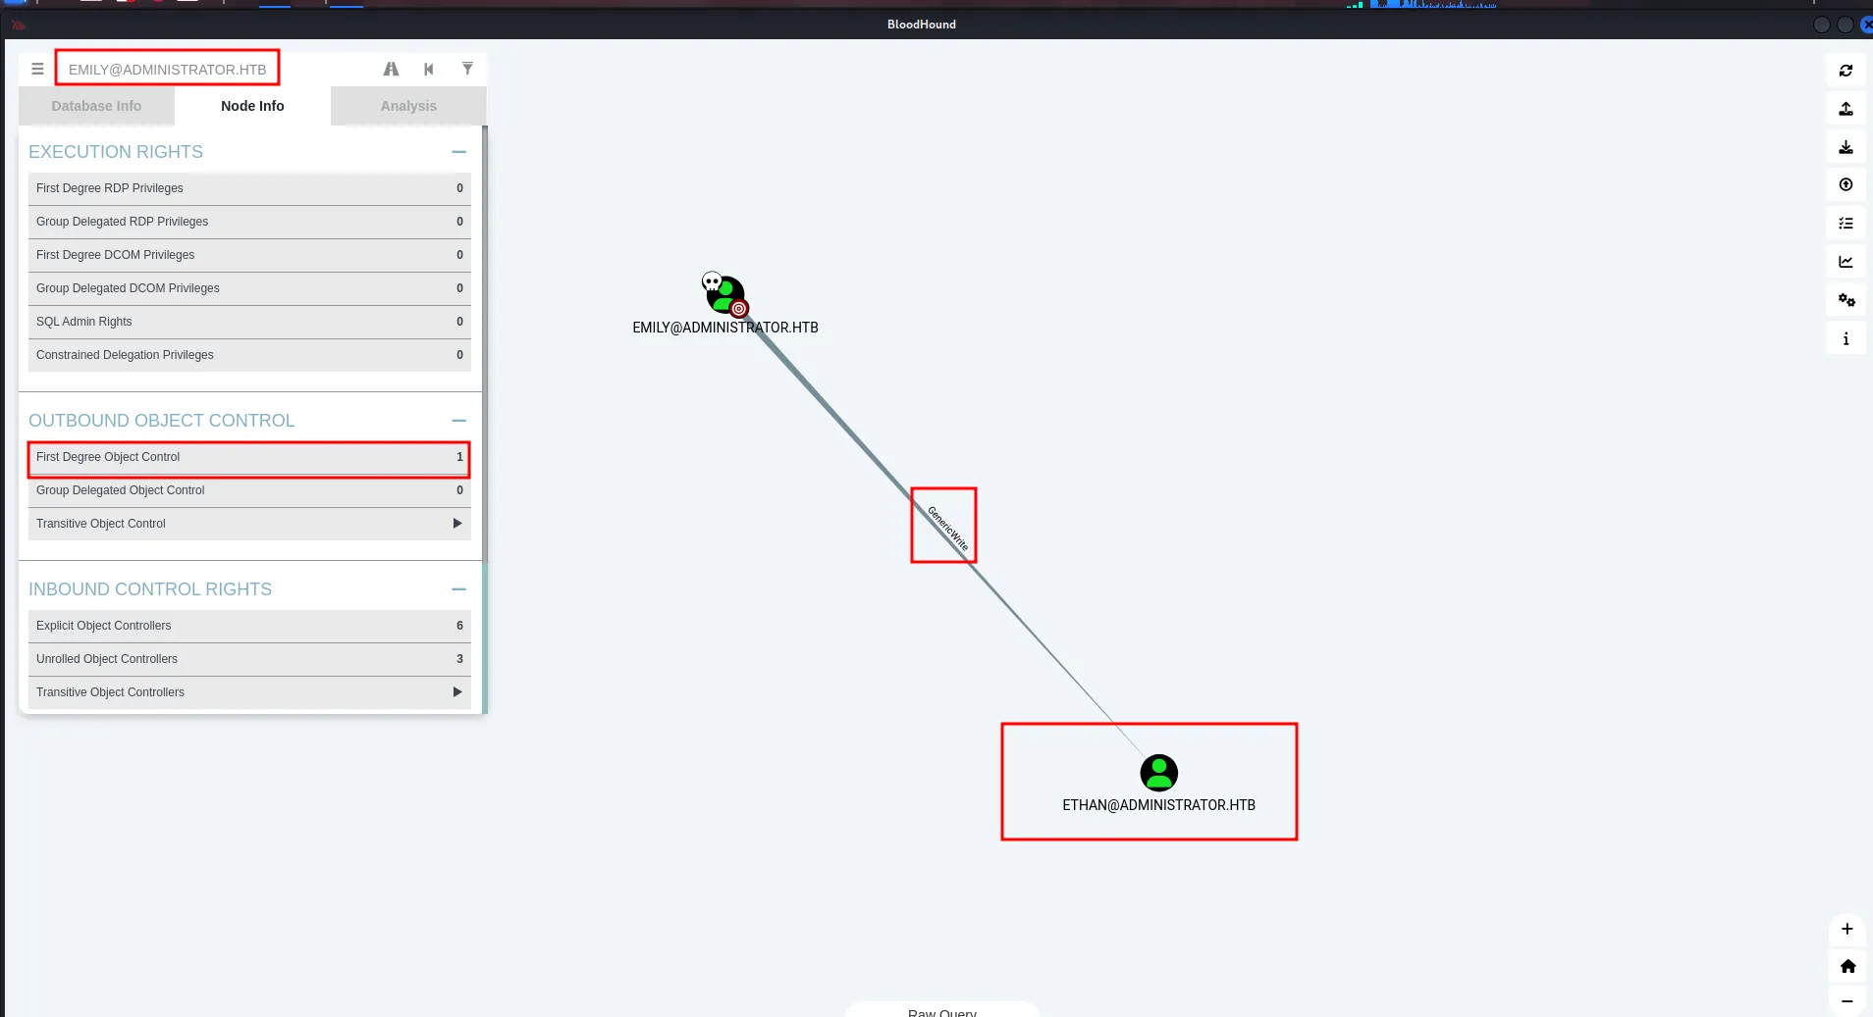Viewport: 1873px width, 1017px height.
Task: Click the Group Delegated RDP Privileges row
Action: click(249, 222)
